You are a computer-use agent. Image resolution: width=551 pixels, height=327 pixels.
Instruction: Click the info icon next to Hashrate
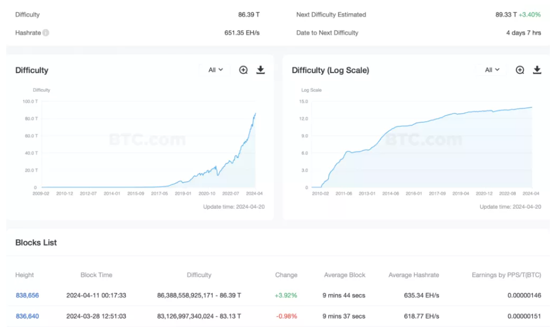coord(46,33)
